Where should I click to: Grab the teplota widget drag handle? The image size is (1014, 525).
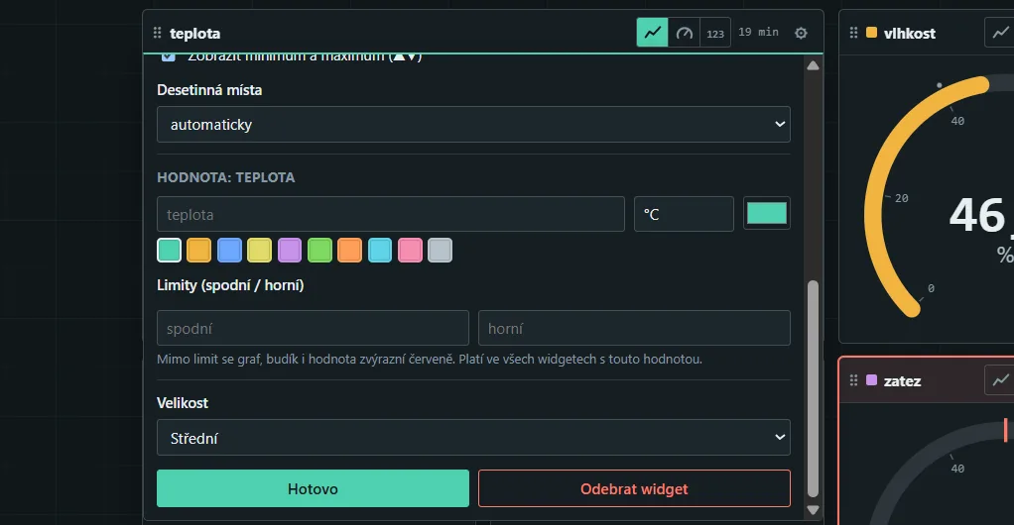click(157, 33)
